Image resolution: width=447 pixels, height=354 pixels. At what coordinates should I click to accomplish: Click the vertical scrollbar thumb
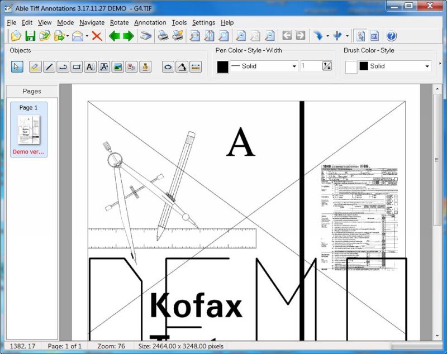click(x=436, y=160)
